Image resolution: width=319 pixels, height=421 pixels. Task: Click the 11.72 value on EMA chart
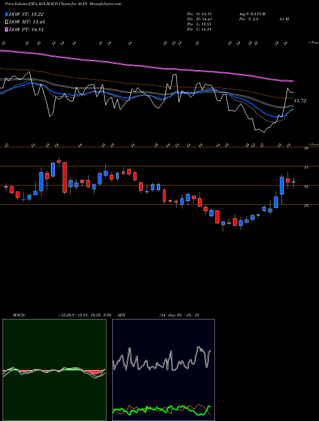(x=300, y=101)
